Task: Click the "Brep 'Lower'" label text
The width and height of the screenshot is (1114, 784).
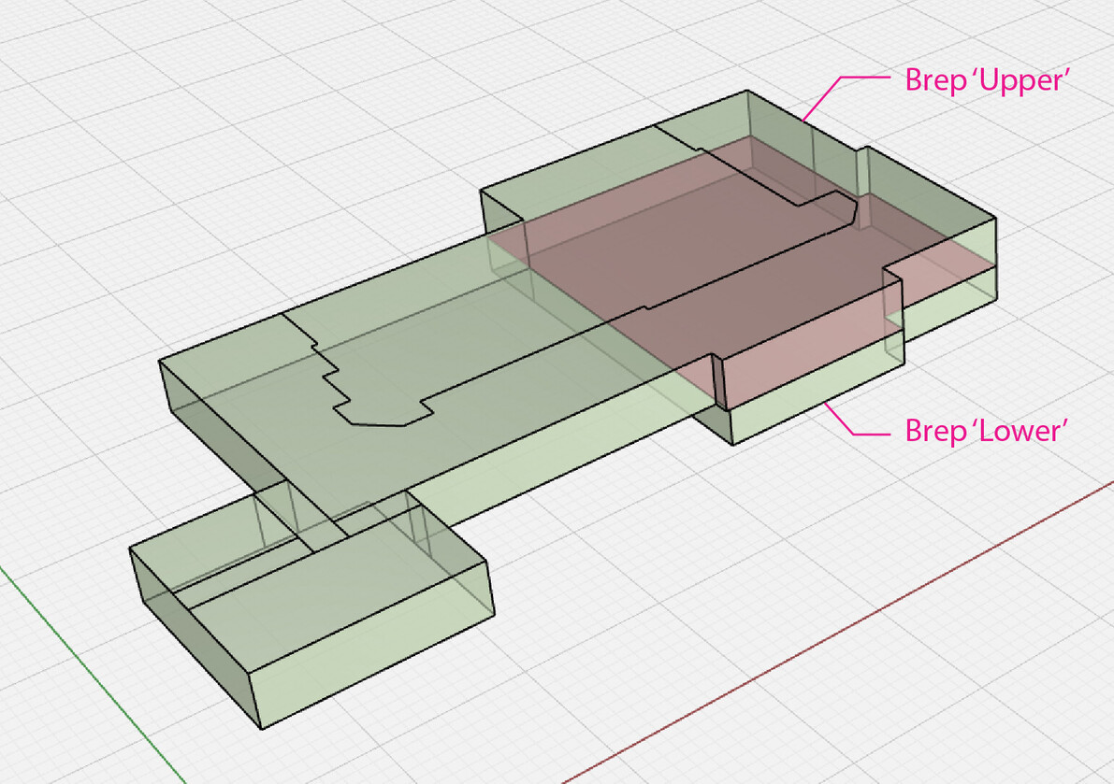Action: tap(987, 431)
